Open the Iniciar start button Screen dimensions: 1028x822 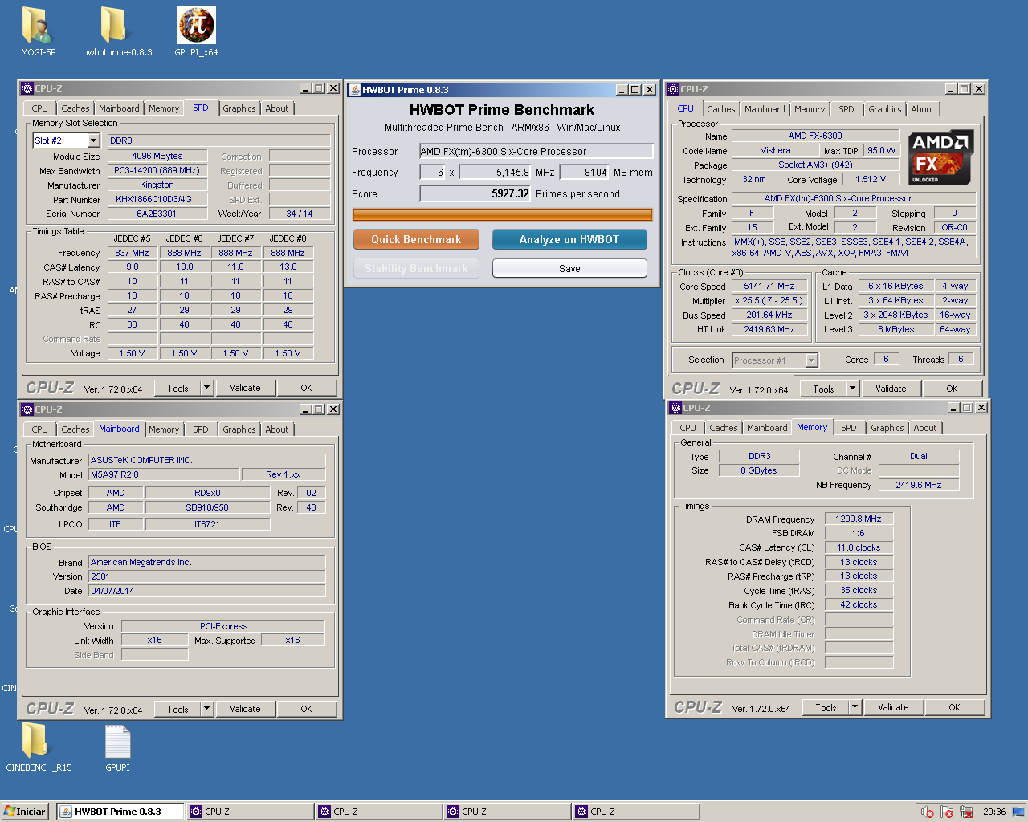pos(26,812)
